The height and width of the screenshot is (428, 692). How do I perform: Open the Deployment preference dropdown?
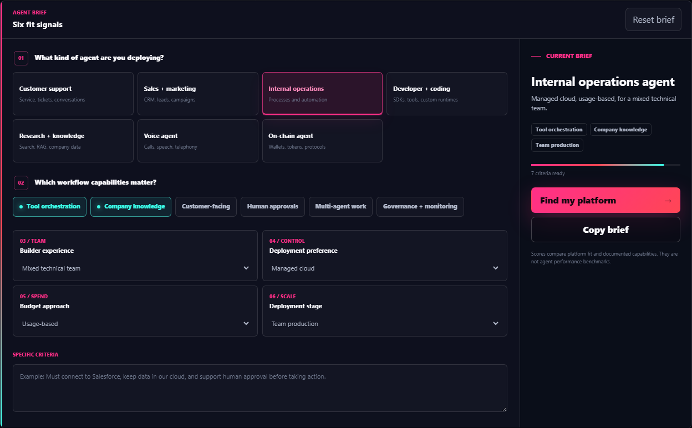tap(385, 268)
